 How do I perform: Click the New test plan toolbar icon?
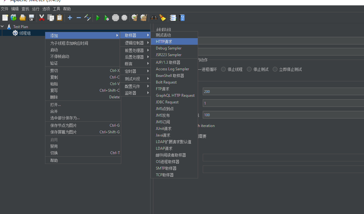pos(5,18)
